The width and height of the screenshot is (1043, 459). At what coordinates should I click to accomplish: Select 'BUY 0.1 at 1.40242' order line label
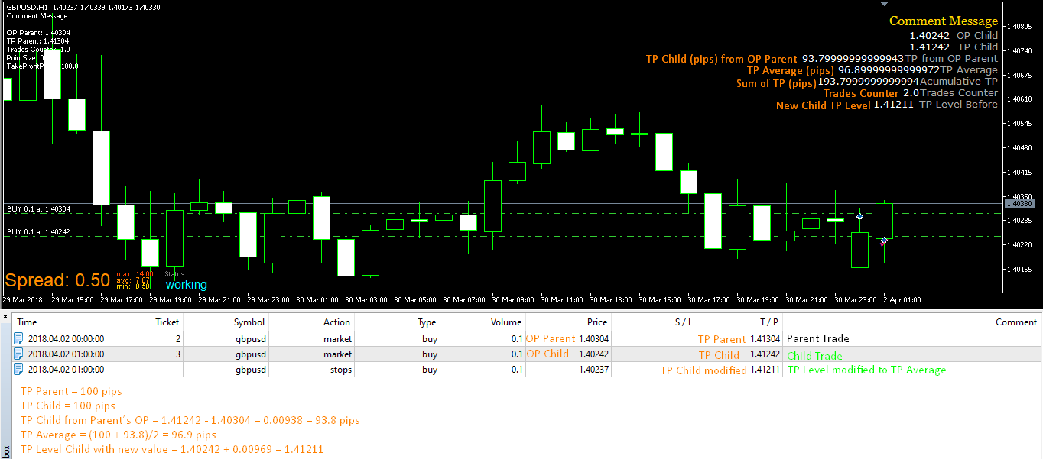coord(38,231)
